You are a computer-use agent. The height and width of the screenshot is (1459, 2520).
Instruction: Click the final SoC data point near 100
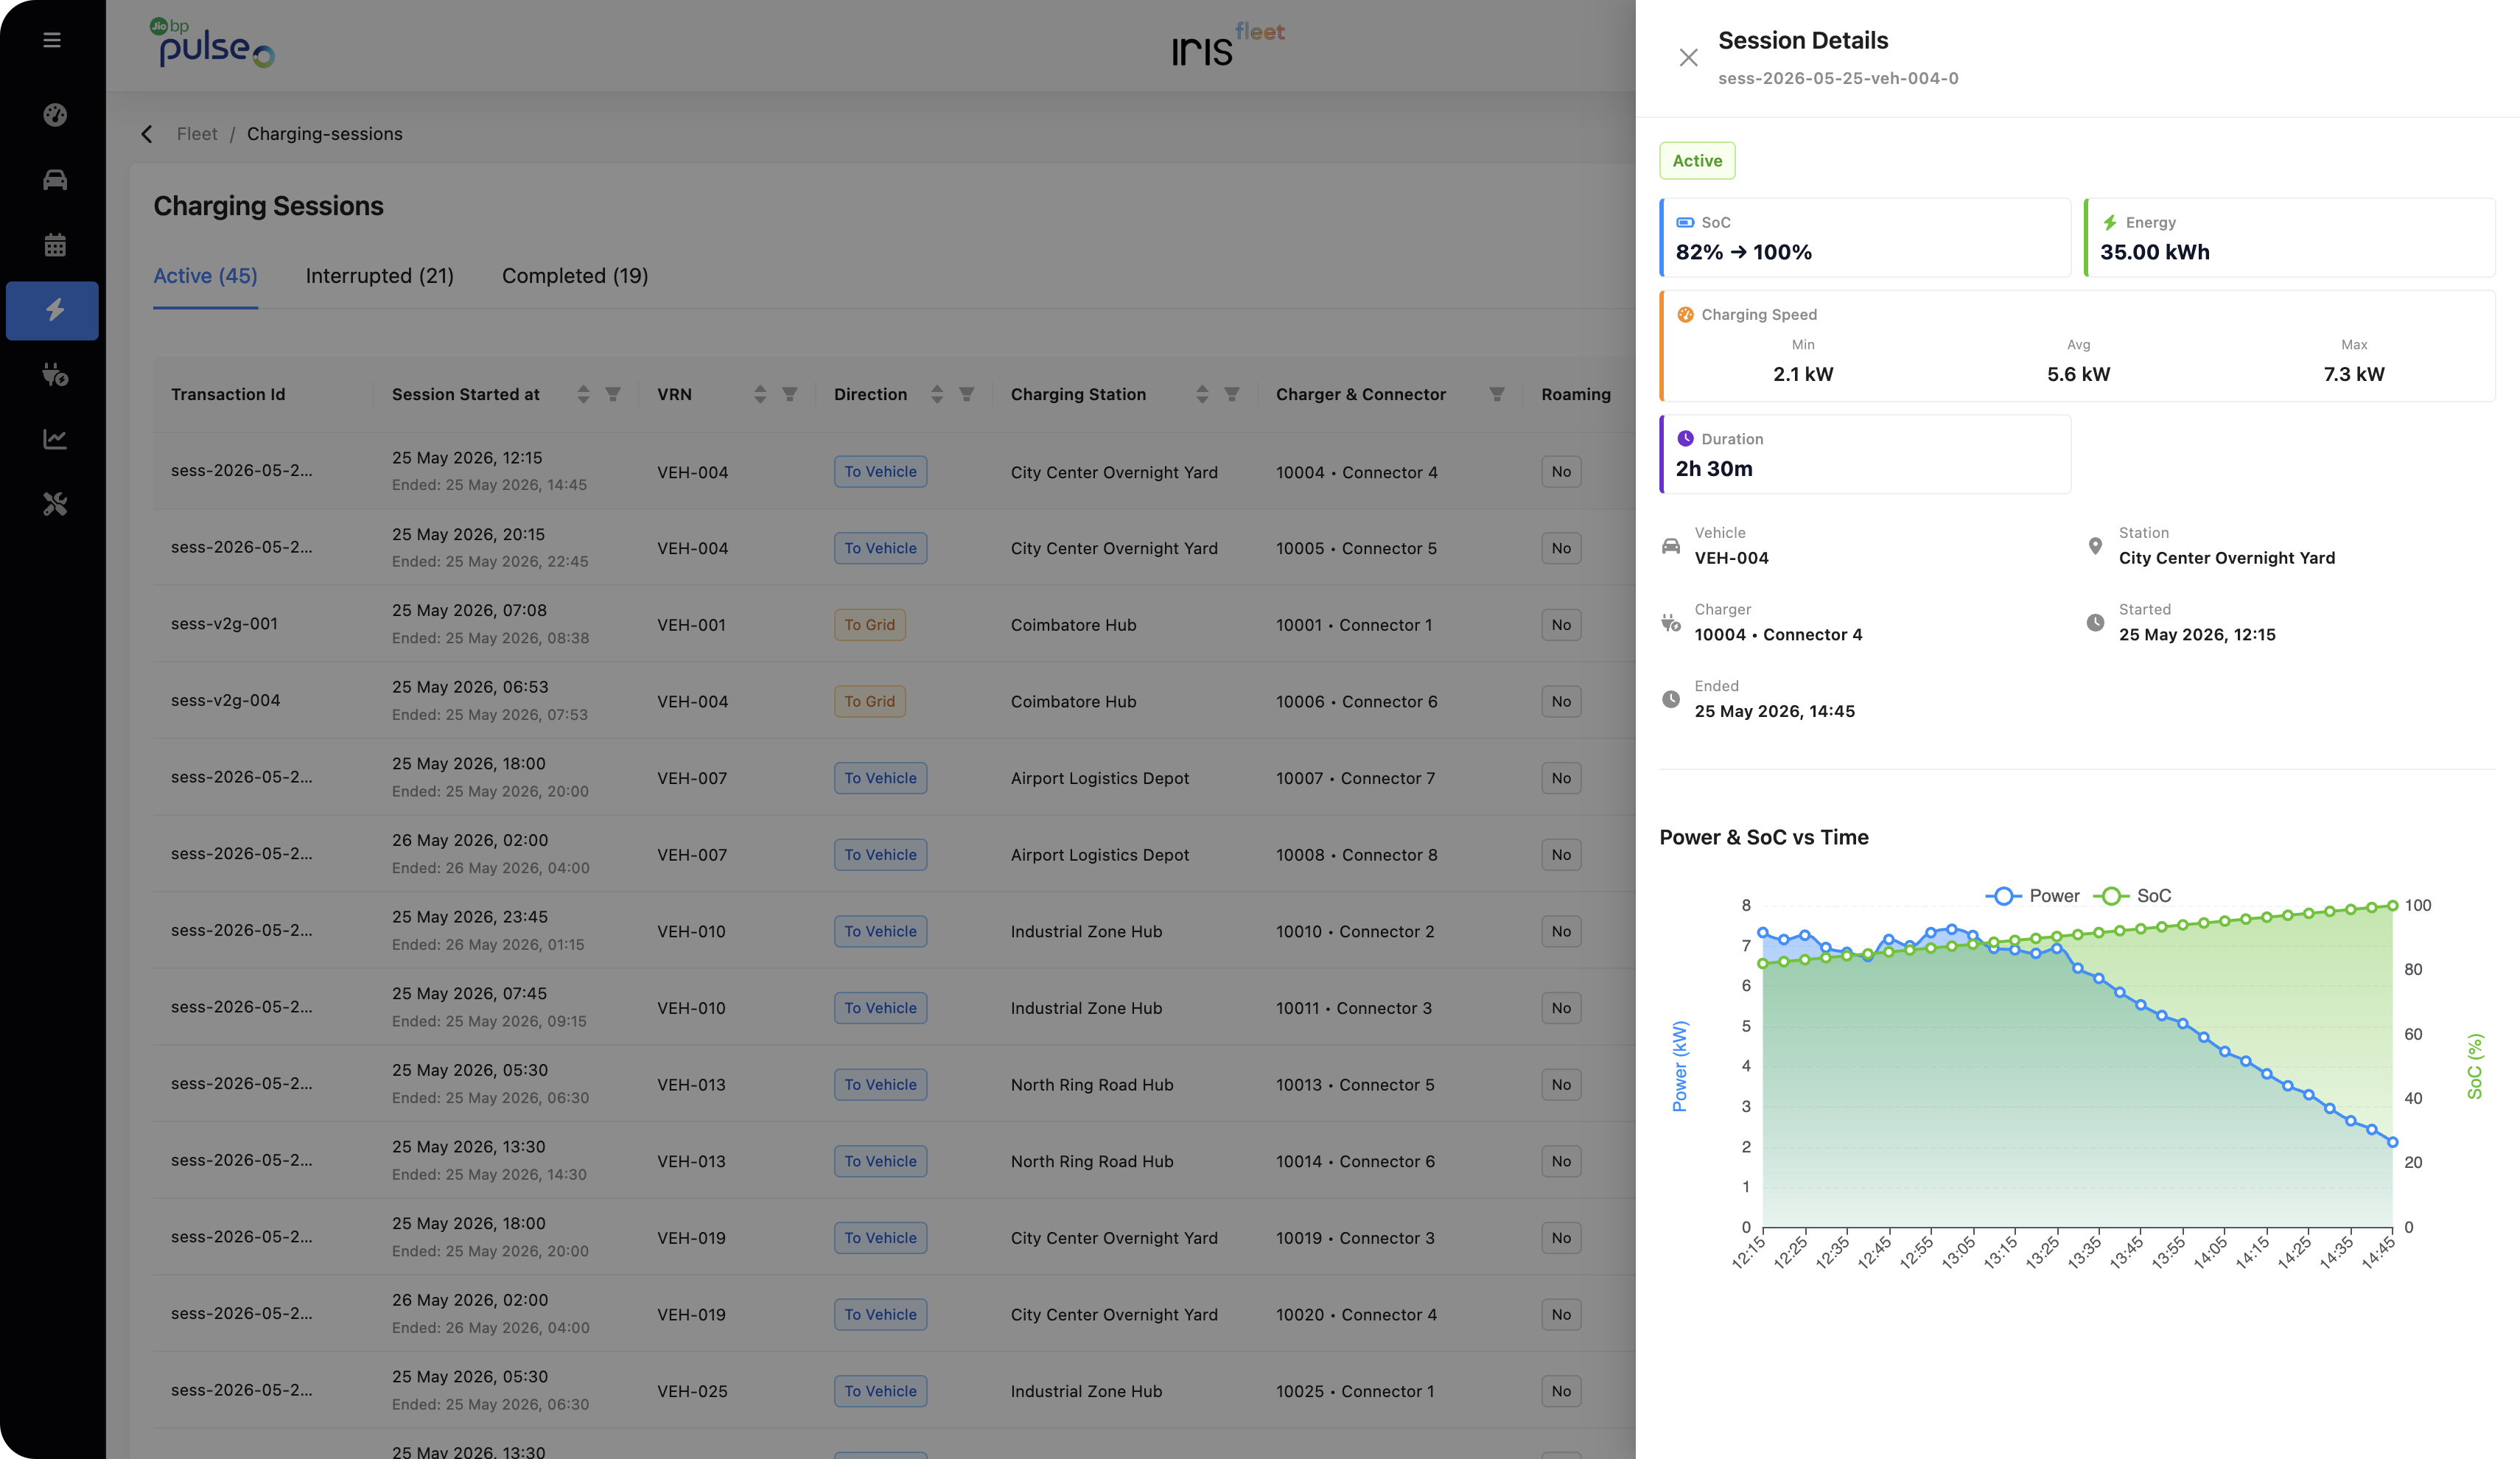point(2392,906)
